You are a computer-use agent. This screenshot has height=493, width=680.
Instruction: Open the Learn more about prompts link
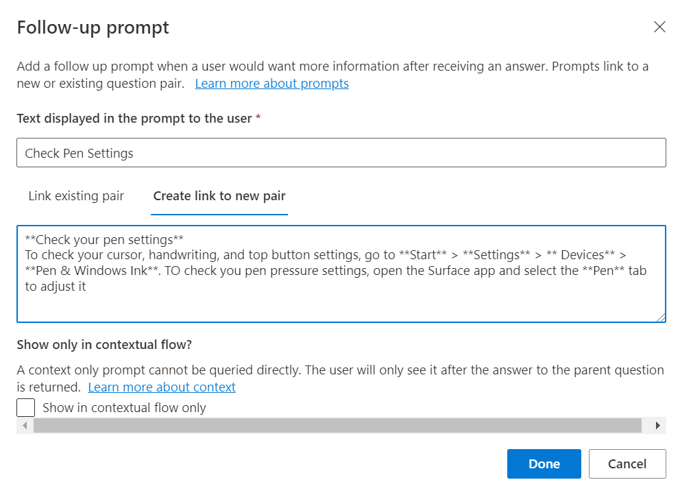[x=271, y=84]
